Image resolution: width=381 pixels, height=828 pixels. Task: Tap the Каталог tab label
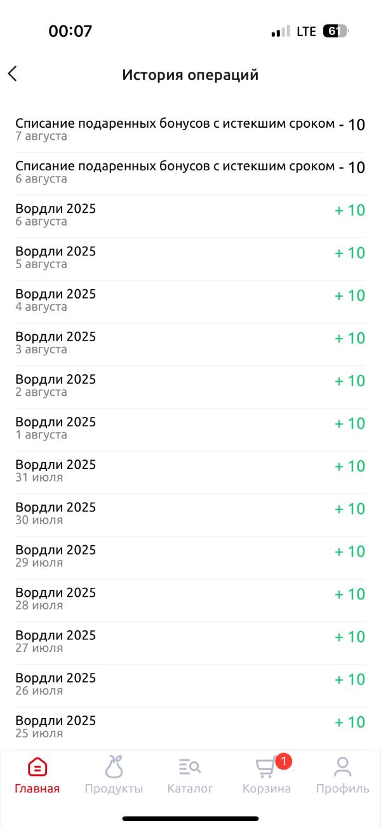190,789
